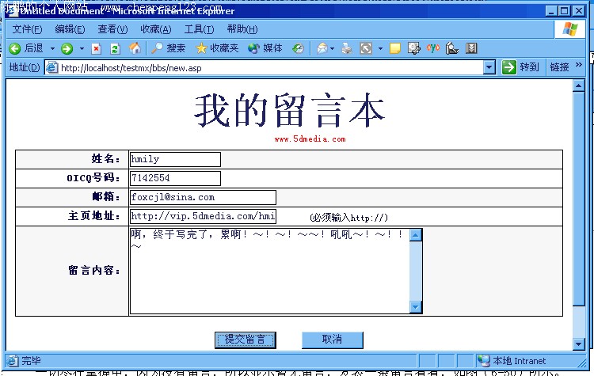Go to Home page icon
This screenshot has height=376, width=594.
135,48
